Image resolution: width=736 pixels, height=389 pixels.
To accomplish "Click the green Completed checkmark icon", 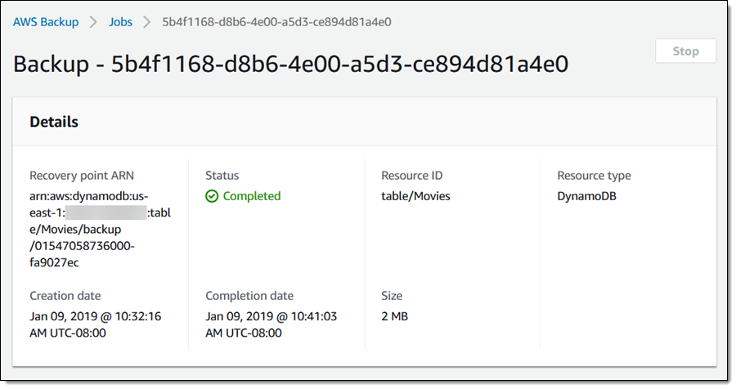I will (x=212, y=196).
